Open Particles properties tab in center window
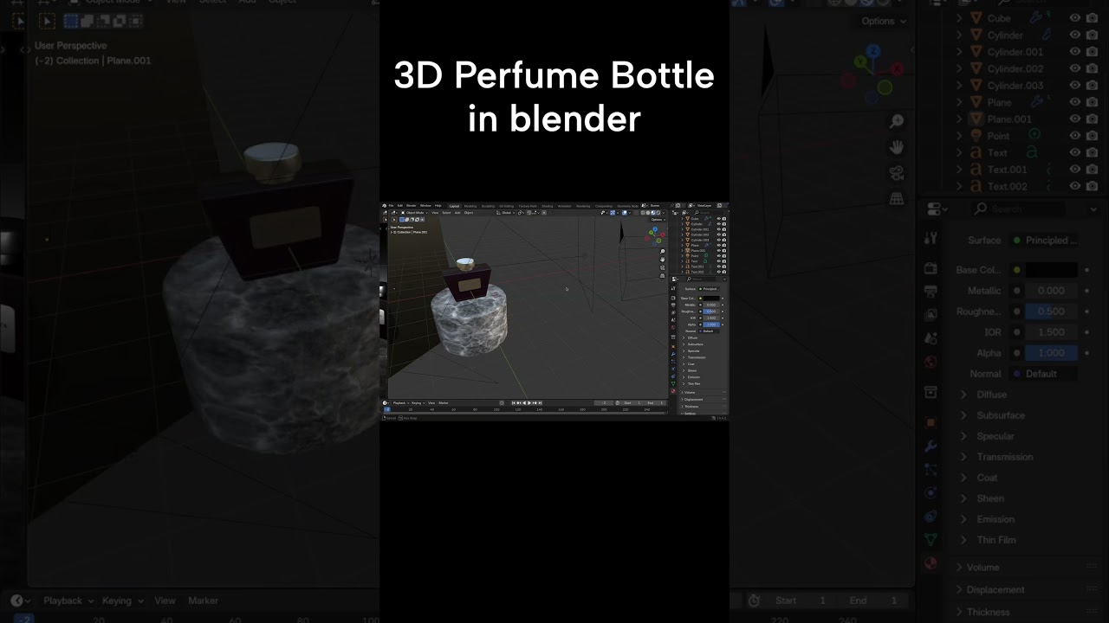The image size is (1109, 623). click(673, 361)
